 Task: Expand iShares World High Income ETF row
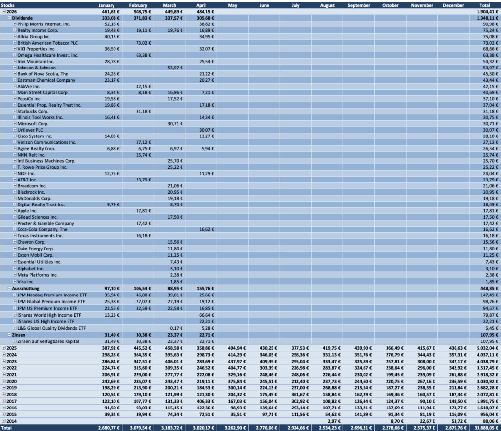tap(15, 315)
